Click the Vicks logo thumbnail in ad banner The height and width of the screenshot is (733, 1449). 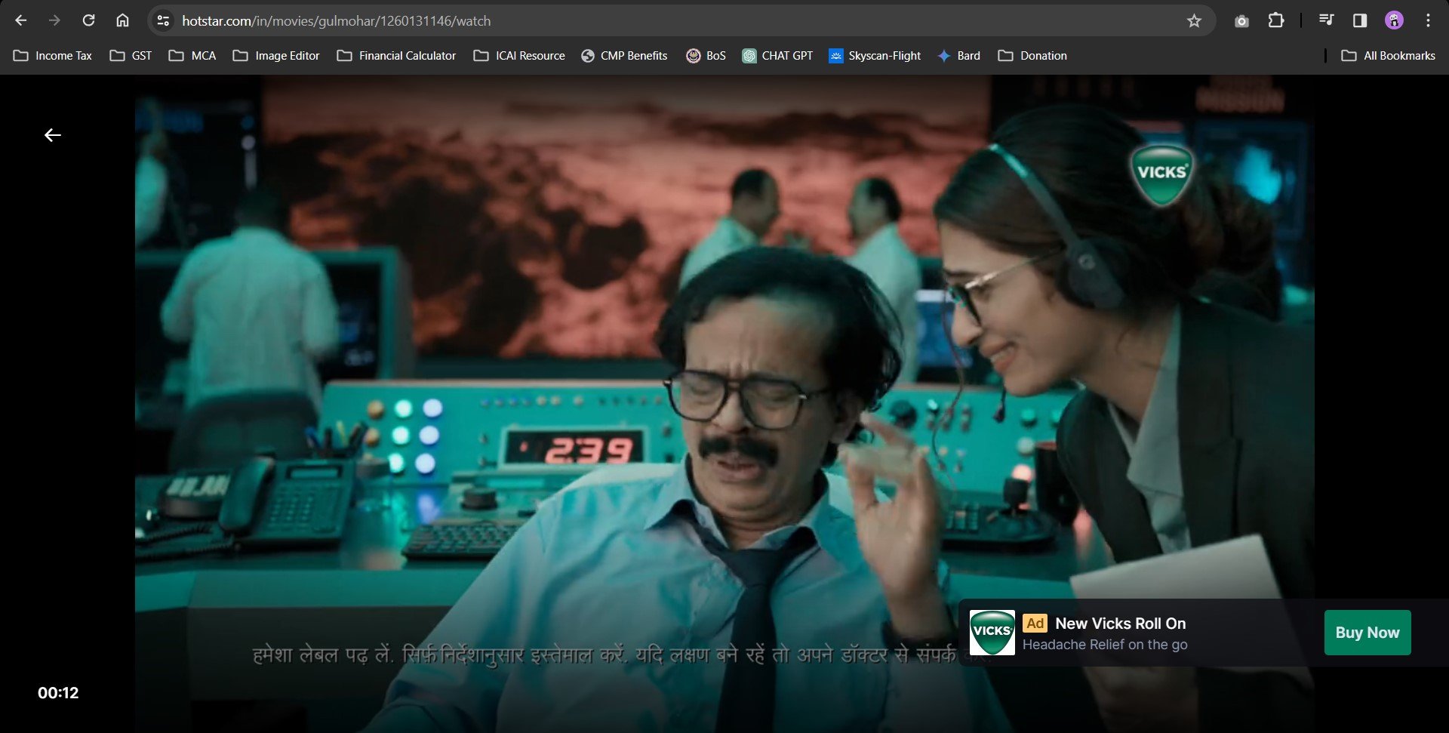992,633
